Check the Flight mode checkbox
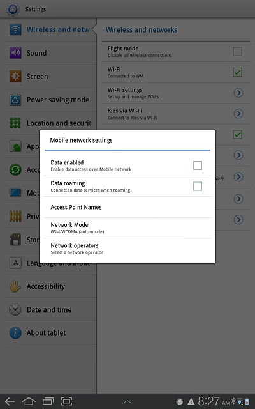The width and height of the screenshot is (255, 409). tap(237, 51)
